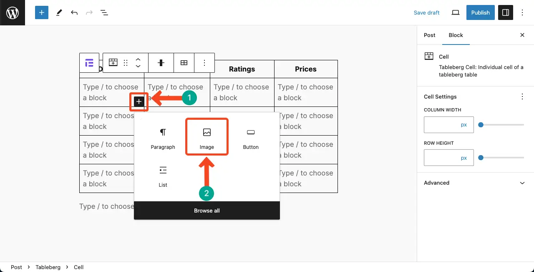Screen dimensions: 534x272
Task: Focus the Row Height input field
Action: coord(449,158)
